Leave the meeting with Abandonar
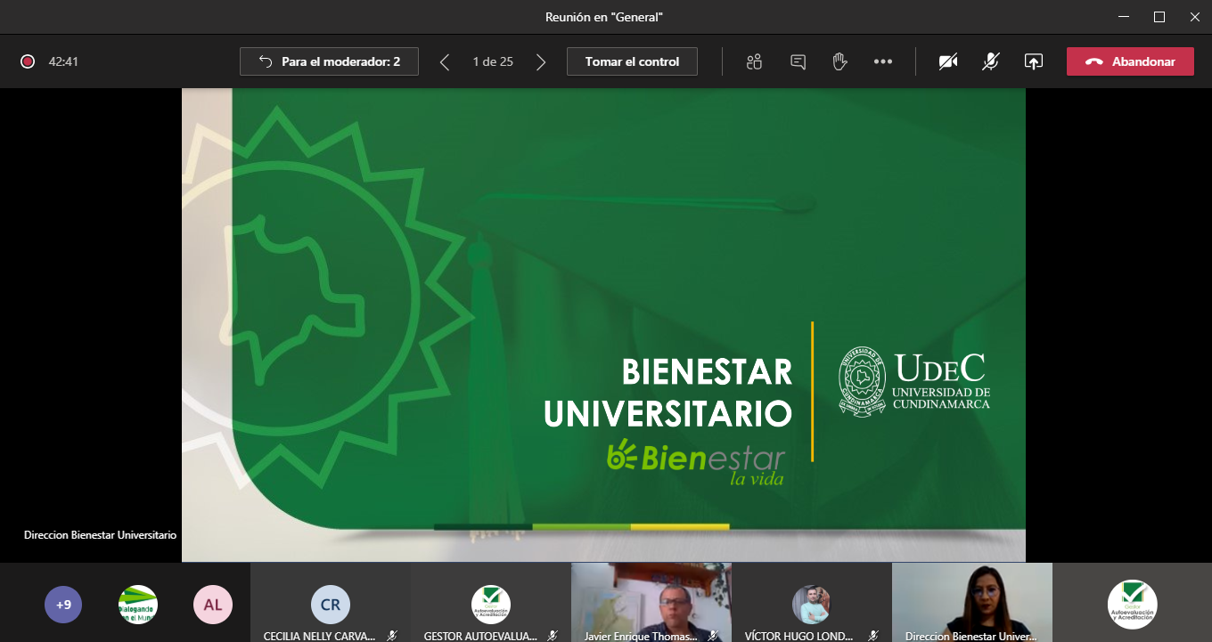Viewport: 1212px width, 642px height. click(x=1130, y=61)
